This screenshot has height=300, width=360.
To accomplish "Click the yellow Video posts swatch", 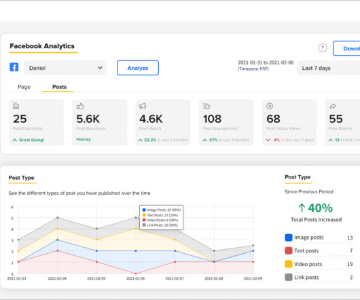I will 289,264.
